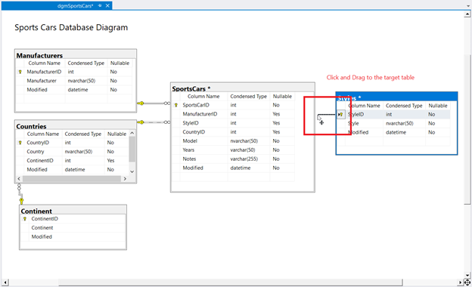The height and width of the screenshot is (287, 472).
Task: Click Condensed Type header in SportsCars table
Action: tap(249, 97)
